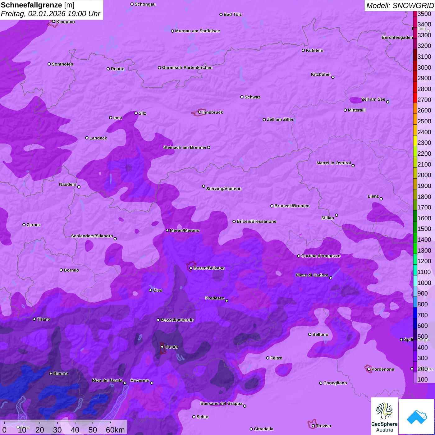The image size is (435, 435).
Task: Click the Cittadella label
Action: click(263, 429)
